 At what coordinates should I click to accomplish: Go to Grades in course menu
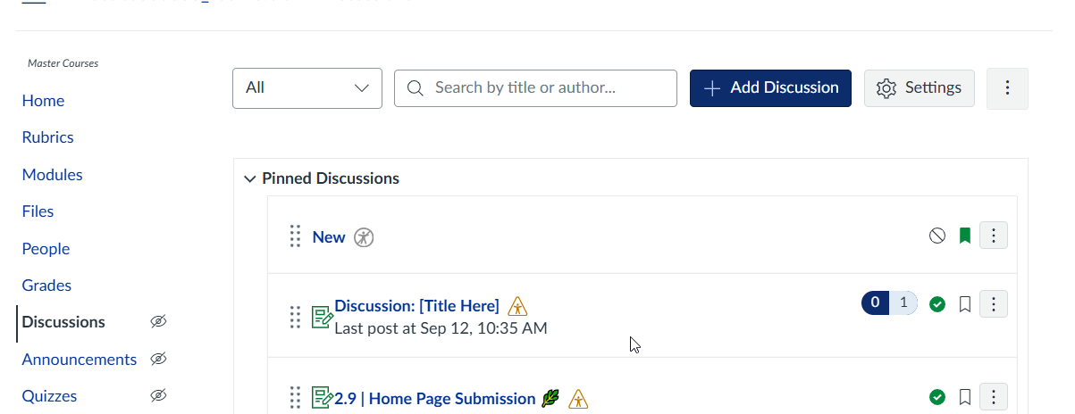[46, 286]
